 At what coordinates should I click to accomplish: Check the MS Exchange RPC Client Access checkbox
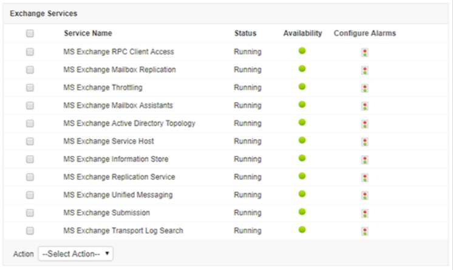30,52
